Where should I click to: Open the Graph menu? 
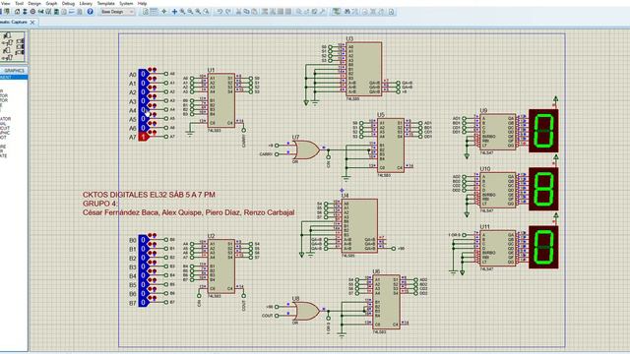coord(51,3)
